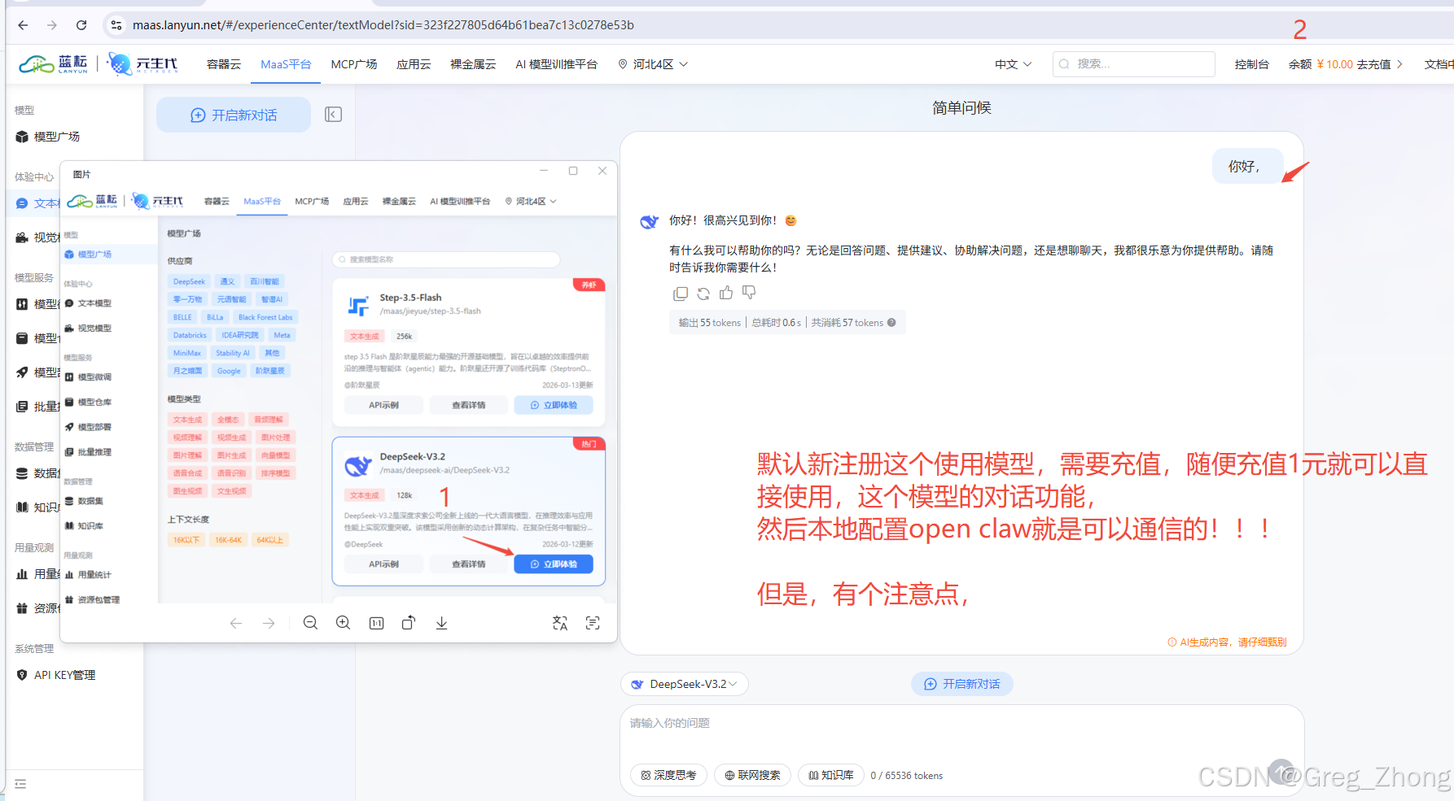Click the 视觉模型 sidebar icon
Viewport: 1454px width, 801px height.
point(22,237)
